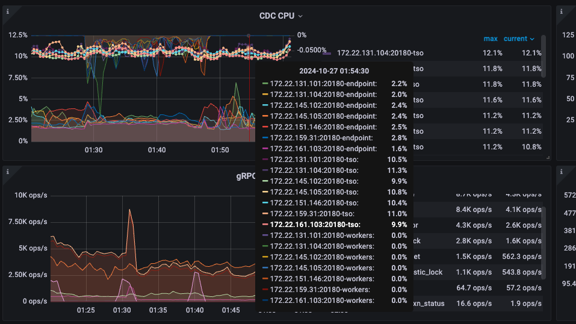Click the 562.3 ops/s legend value
Image resolution: width=576 pixels, height=324 pixels.
click(522, 257)
